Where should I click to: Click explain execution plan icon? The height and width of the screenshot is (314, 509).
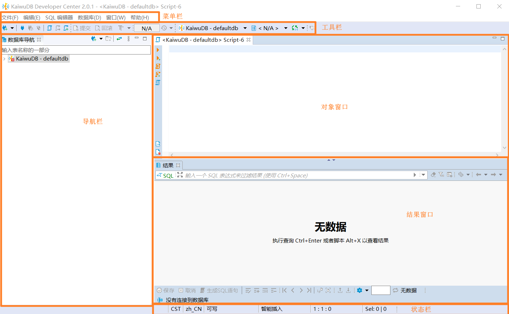point(158,82)
